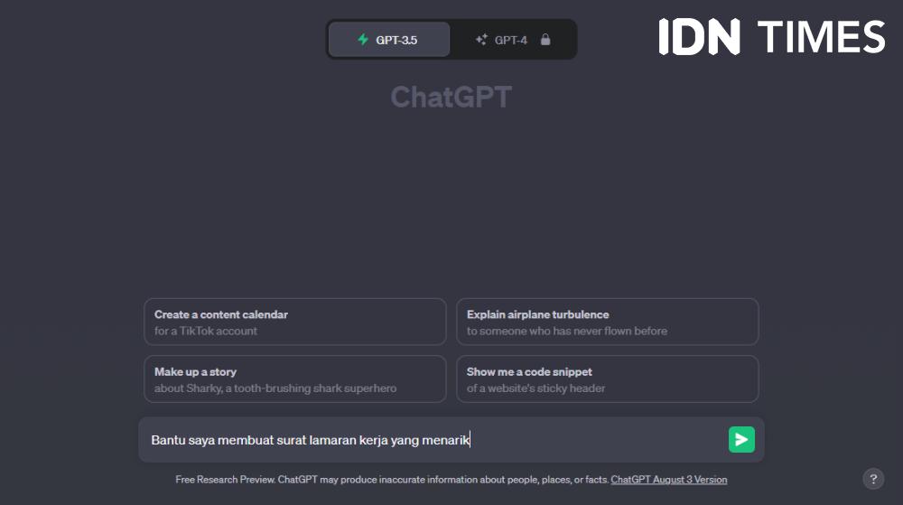The image size is (903, 505).
Task: Click the Free Research Preview disclaimer text
Action: coord(392,480)
